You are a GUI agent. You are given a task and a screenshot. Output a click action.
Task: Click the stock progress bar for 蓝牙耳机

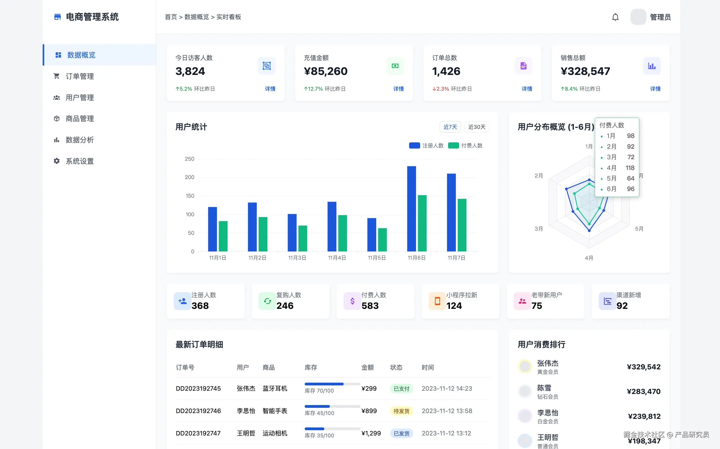point(332,384)
